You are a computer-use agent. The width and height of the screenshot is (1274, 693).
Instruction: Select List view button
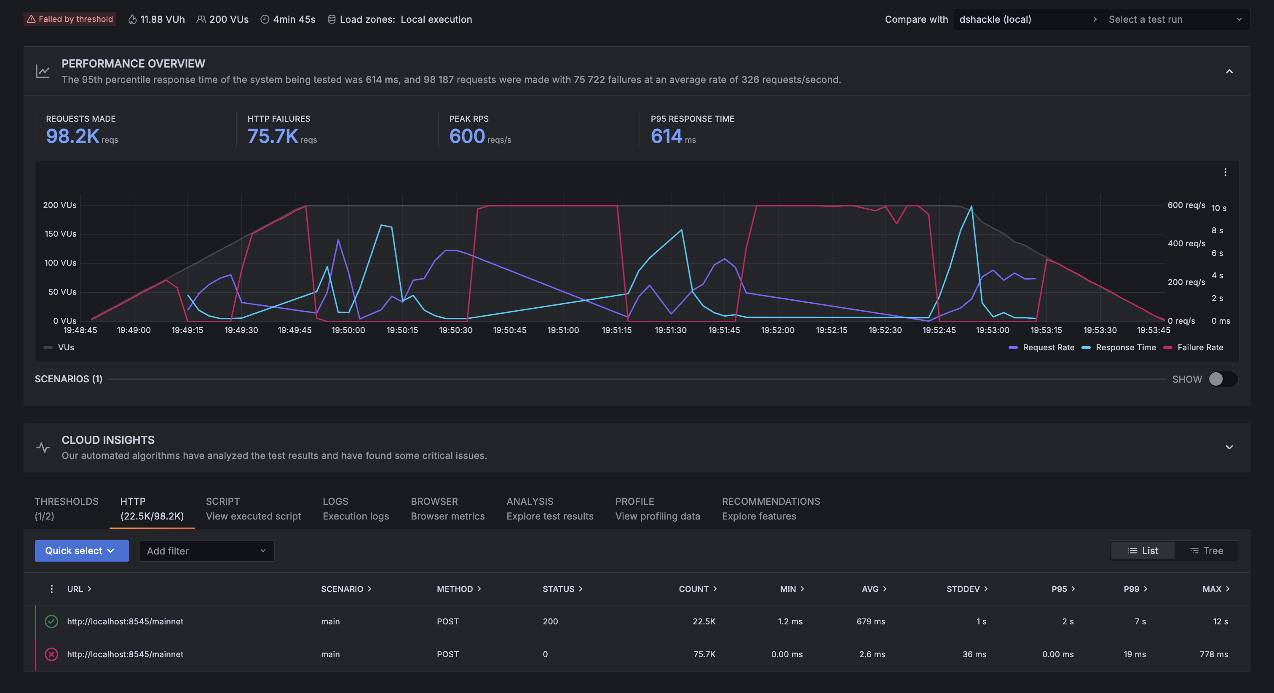pos(1143,551)
